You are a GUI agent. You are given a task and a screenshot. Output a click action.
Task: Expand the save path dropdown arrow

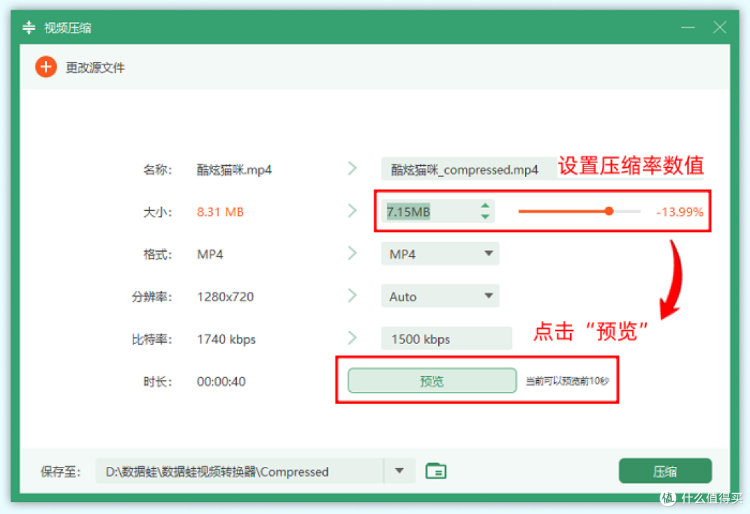399,471
